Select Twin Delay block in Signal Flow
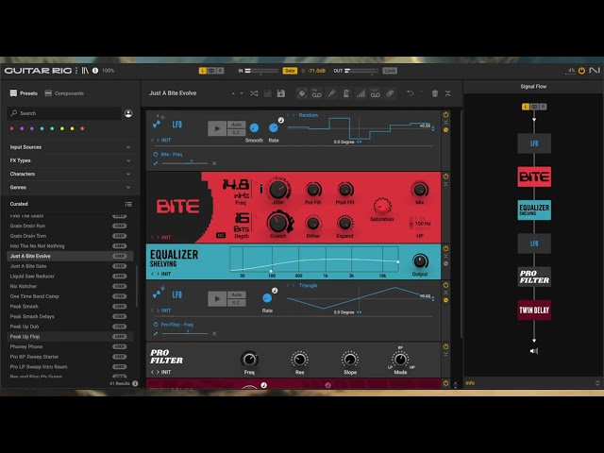 coord(534,310)
